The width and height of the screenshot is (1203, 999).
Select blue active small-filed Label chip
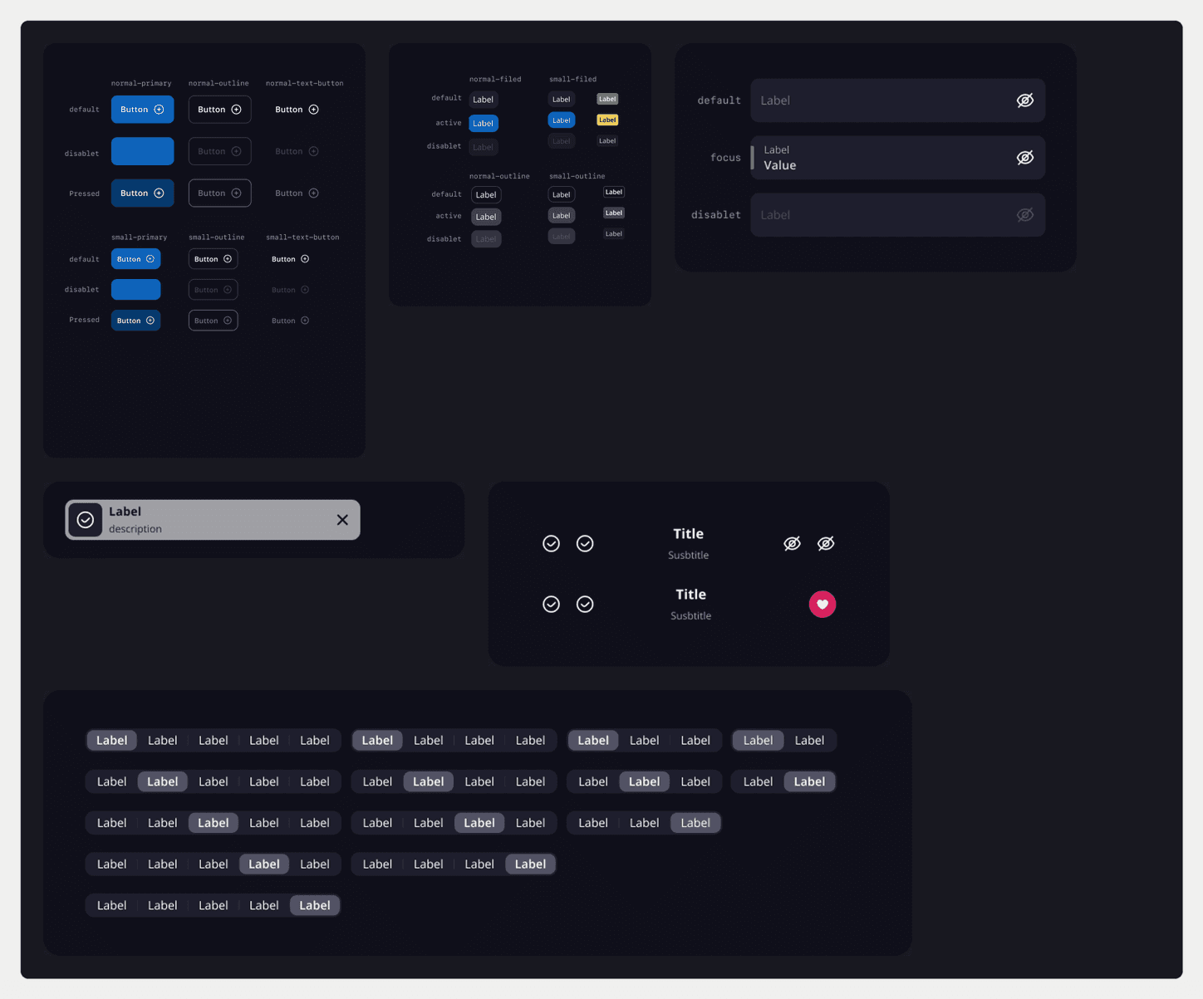point(562,120)
